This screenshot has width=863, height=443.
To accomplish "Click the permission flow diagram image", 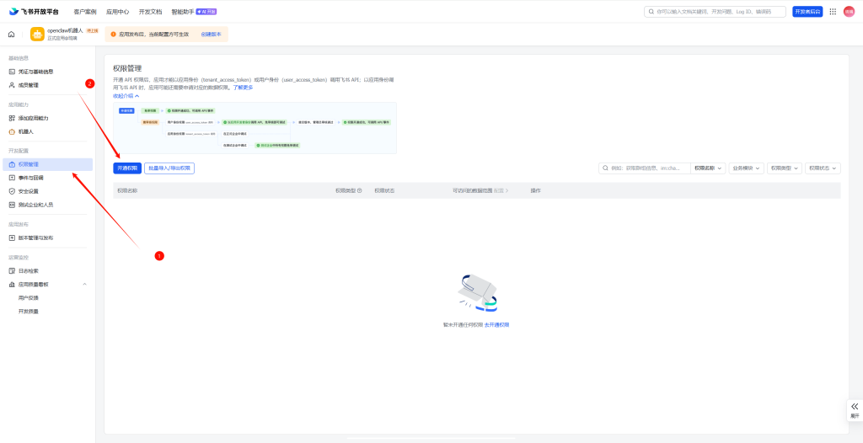I will pos(255,128).
